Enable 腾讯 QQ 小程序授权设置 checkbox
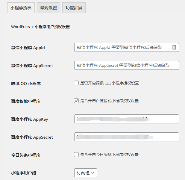 point(76,83)
